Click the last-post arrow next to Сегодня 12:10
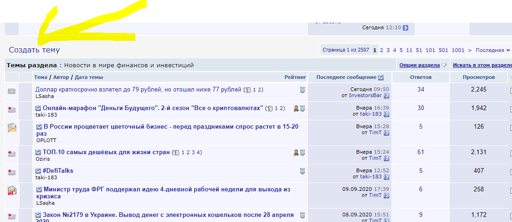This screenshot has width=512, height=222. (406, 28)
